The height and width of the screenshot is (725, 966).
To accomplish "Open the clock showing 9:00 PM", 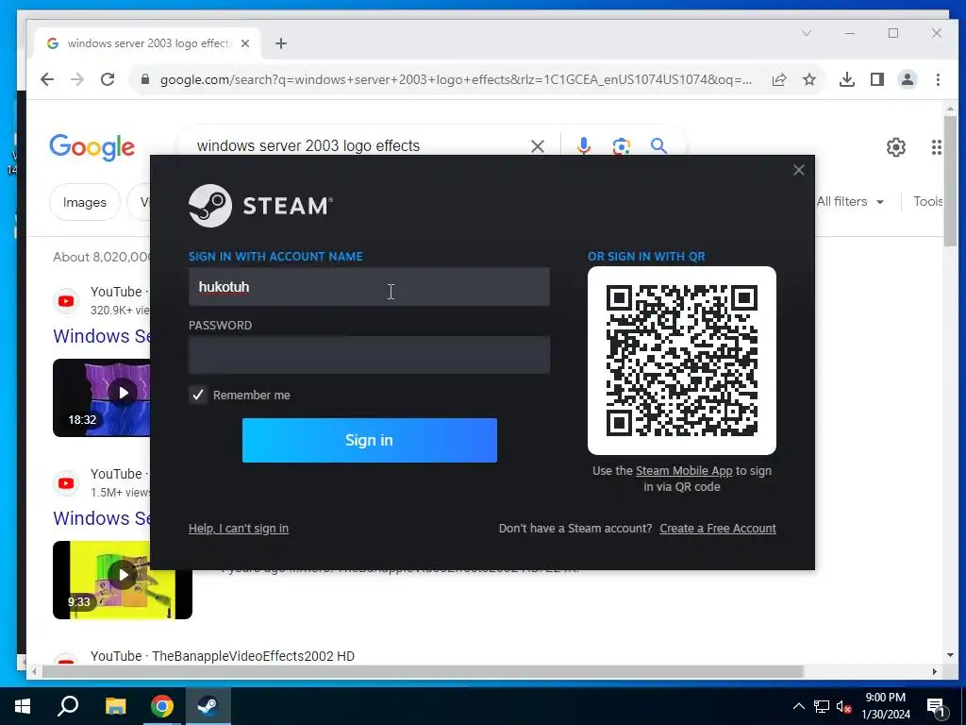I will 885,706.
